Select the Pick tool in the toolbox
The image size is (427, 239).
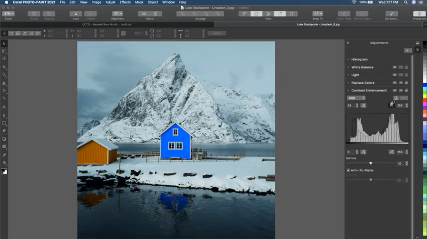(x=4, y=44)
